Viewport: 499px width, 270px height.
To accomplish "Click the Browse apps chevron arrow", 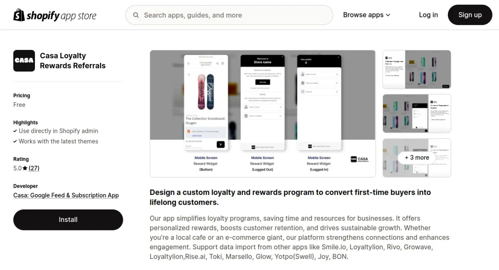I will pos(388,15).
